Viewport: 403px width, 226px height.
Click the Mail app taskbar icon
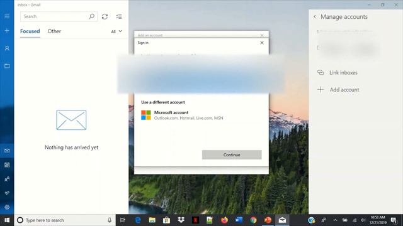point(282,220)
